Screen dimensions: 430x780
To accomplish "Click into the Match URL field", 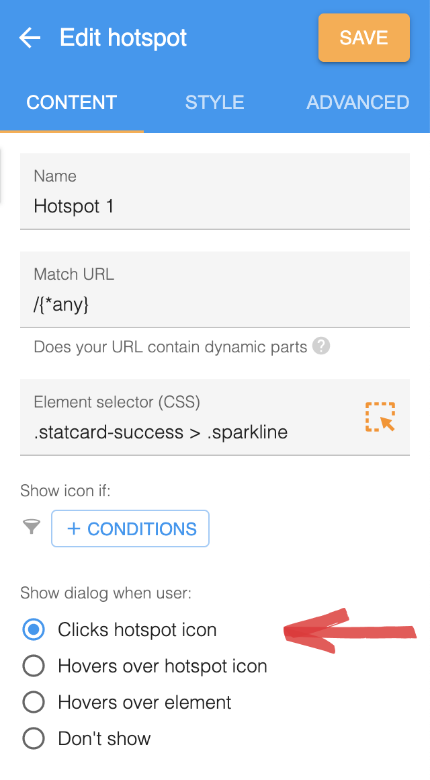I will [215, 290].
